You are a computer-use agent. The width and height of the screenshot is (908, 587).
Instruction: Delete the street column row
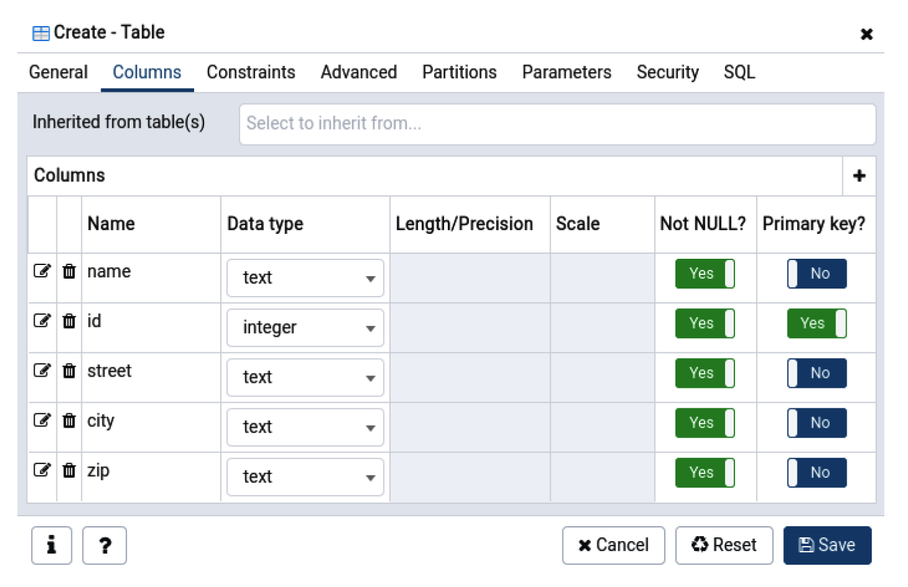(x=69, y=370)
